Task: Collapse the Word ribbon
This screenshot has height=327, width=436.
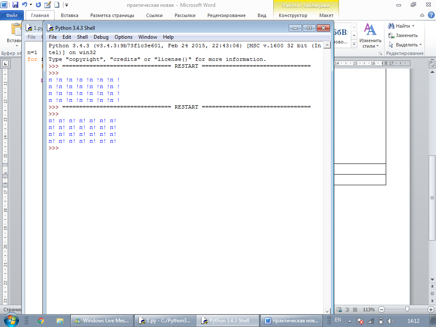Action: [x=422, y=15]
